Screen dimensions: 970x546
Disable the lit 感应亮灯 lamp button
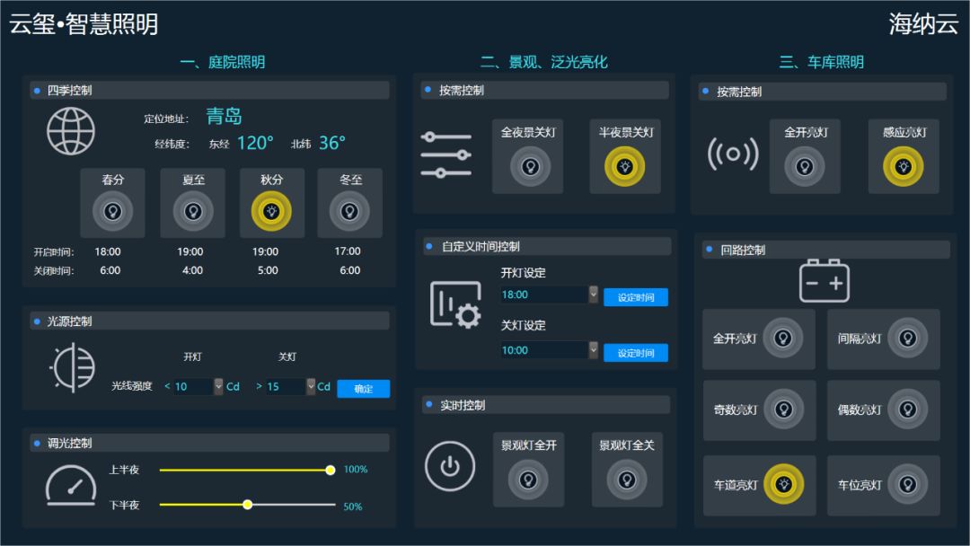pos(904,166)
